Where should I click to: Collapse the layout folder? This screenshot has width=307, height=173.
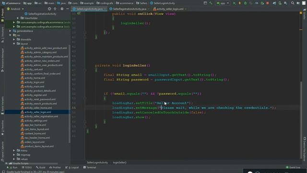coord(14,44)
